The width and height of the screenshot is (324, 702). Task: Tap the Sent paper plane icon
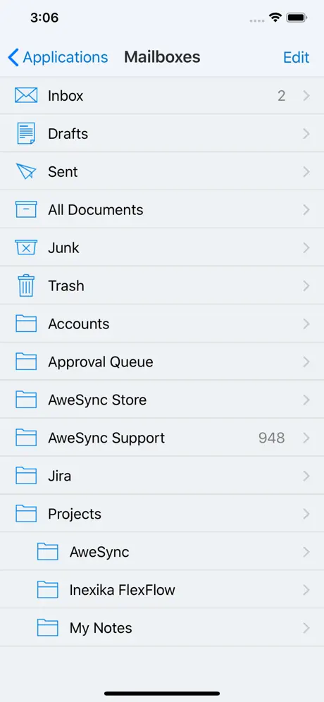coord(26,171)
